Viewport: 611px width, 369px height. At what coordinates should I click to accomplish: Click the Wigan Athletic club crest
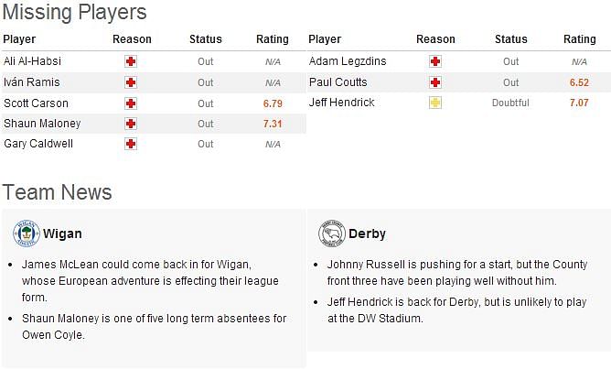27,233
